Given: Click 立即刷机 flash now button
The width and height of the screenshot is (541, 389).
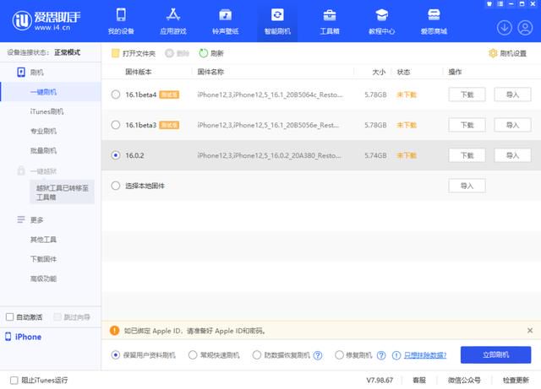Looking at the screenshot, I should 495,354.
